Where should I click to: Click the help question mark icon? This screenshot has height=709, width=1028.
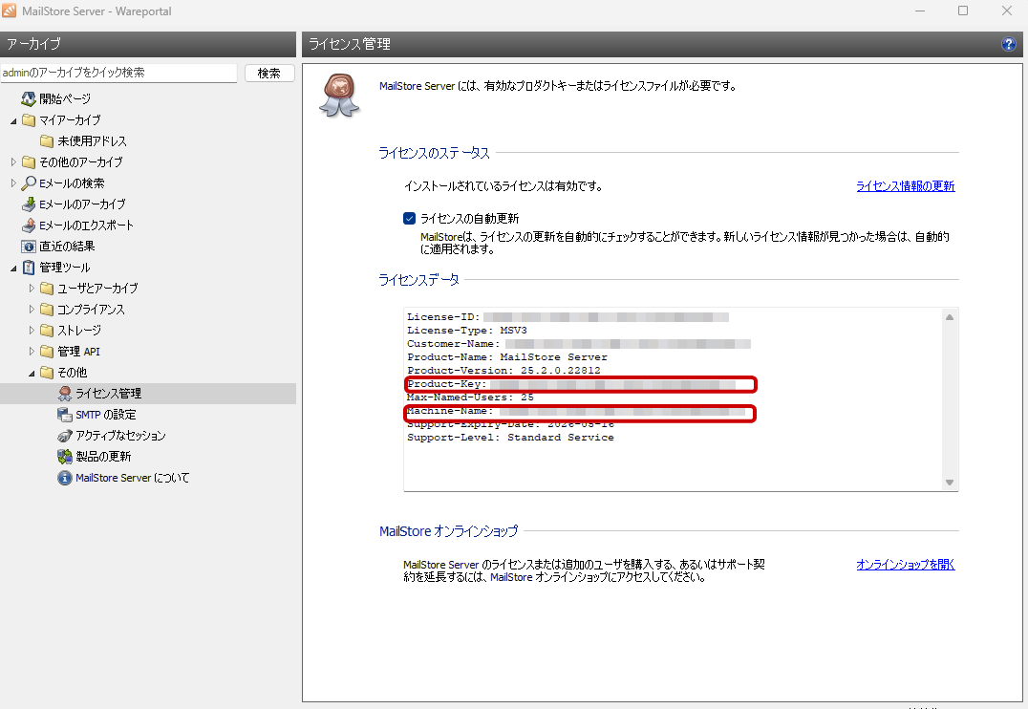(1009, 44)
